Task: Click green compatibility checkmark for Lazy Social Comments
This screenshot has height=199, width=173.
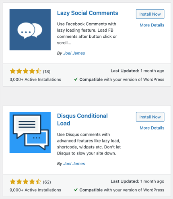Action: coord(76,79)
